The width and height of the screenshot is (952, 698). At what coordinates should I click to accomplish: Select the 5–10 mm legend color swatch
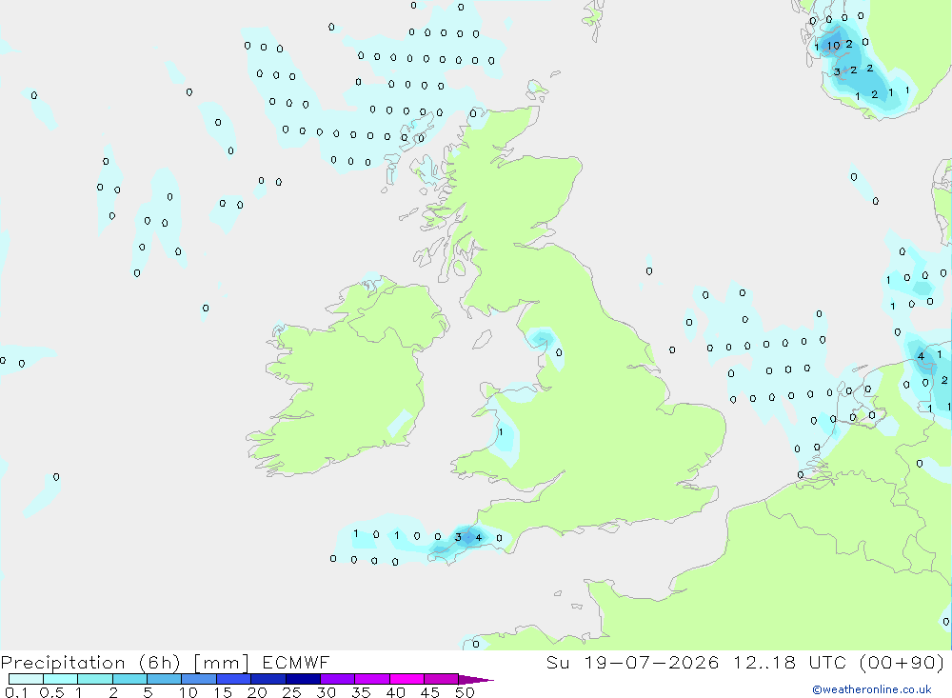(x=165, y=679)
